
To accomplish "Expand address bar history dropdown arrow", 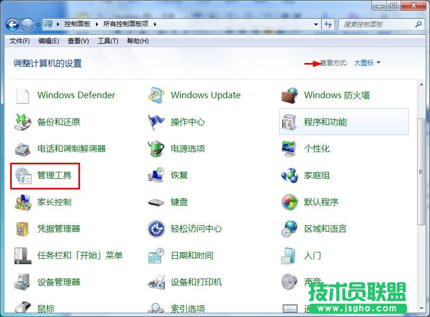I will (316, 25).
